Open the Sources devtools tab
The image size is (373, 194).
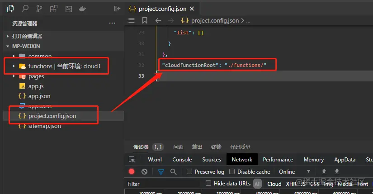212,160
